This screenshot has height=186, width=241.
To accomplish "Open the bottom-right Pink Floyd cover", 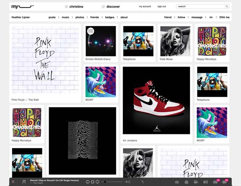I will click(x=194, y=163).
